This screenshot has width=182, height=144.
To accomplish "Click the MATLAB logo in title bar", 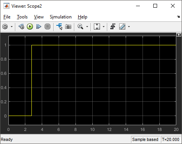I will point(7,6).
